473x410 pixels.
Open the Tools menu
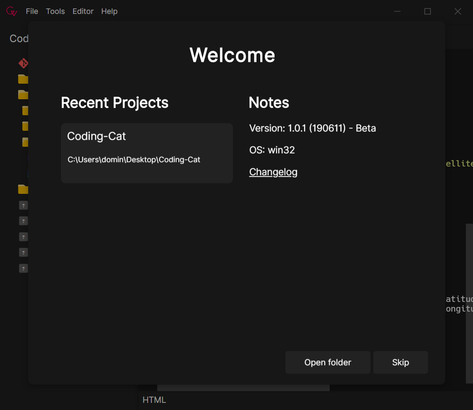pos(55,11)
